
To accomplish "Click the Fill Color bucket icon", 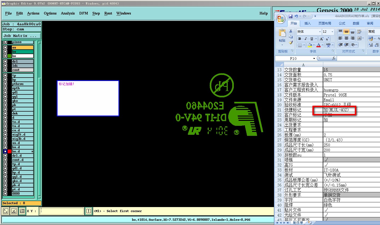I will tap(310, 45).
